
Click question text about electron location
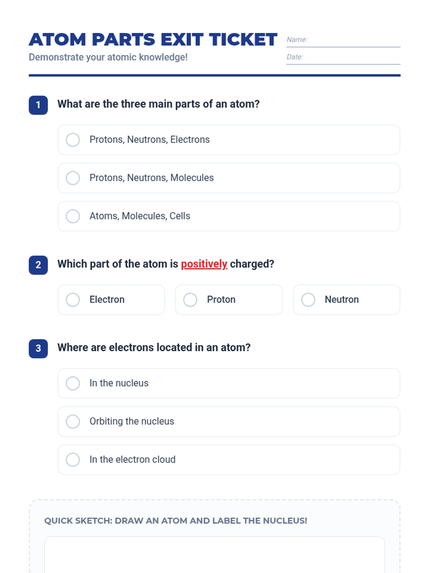point(154,347)
